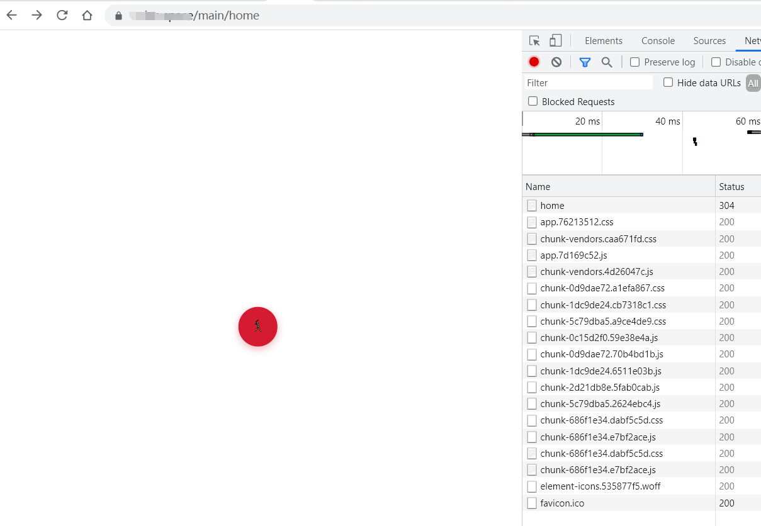This screenshot has width=761, height=526.
Task: Focus the network Filter input field
Action: point(588,82)
